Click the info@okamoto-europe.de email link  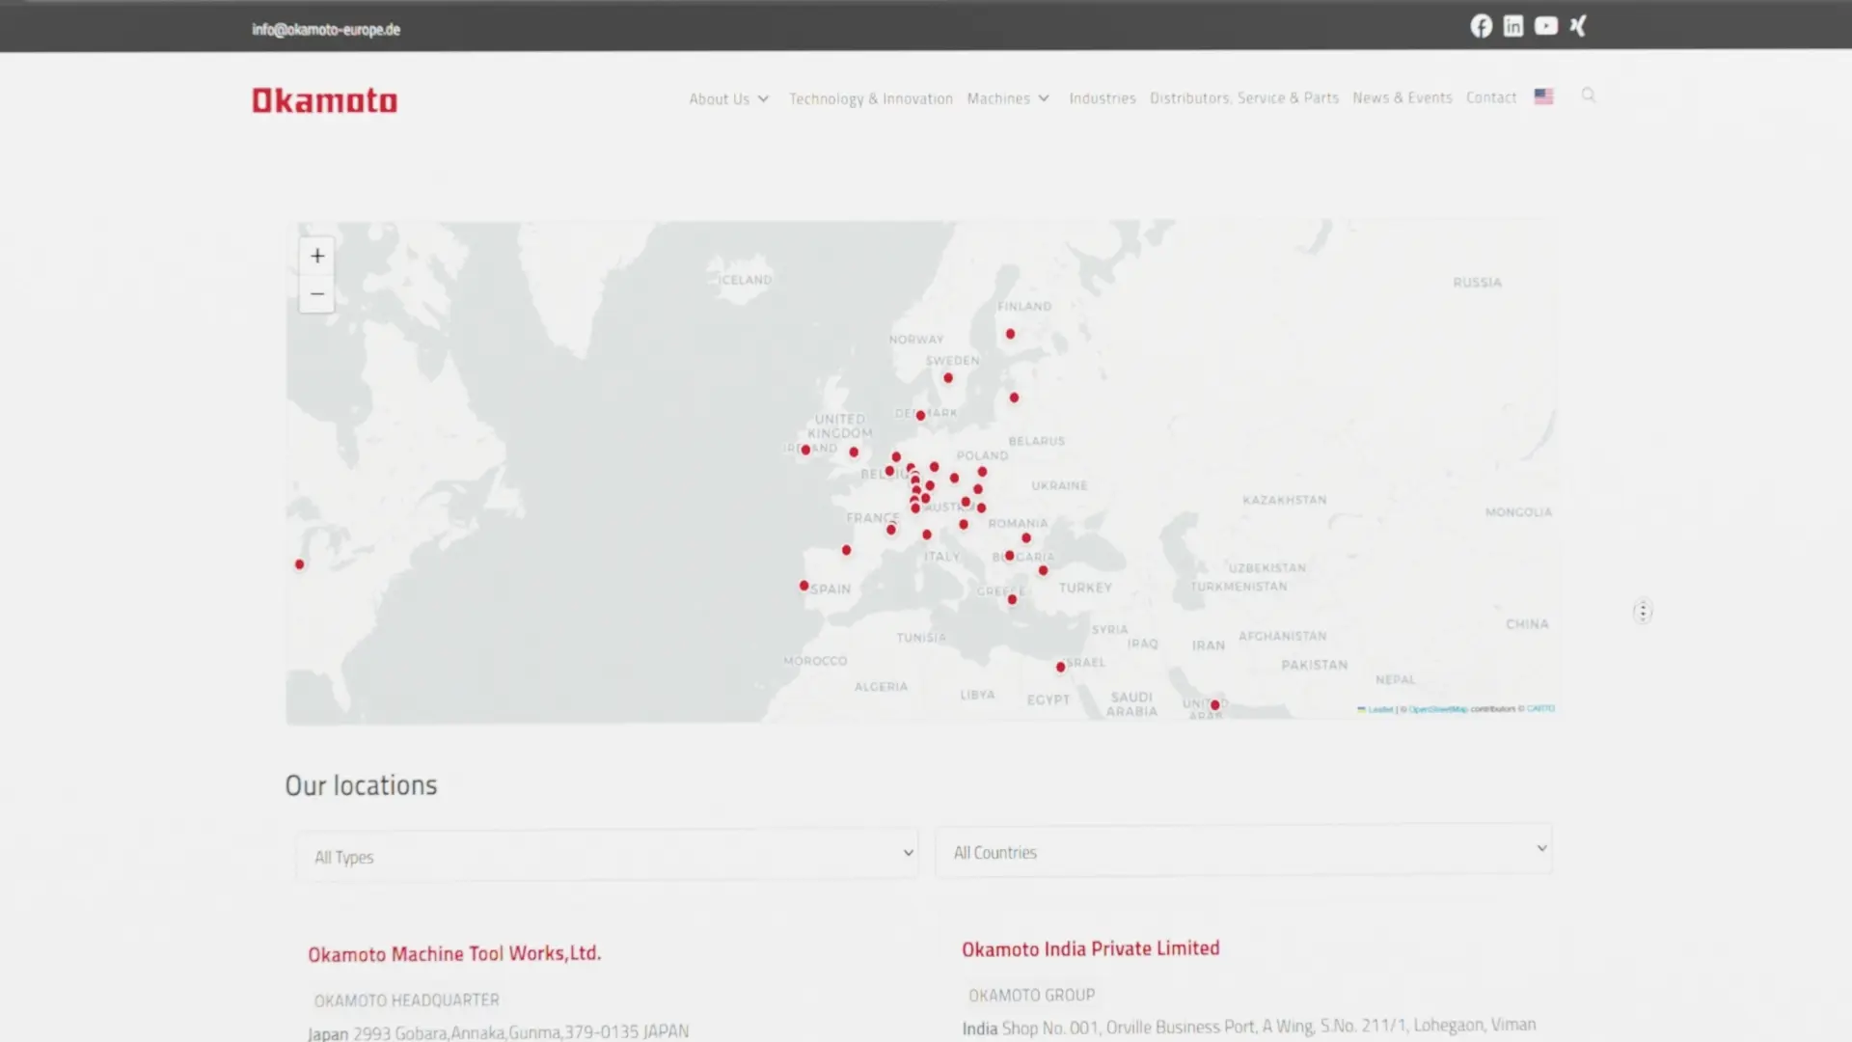coord(326,29)
